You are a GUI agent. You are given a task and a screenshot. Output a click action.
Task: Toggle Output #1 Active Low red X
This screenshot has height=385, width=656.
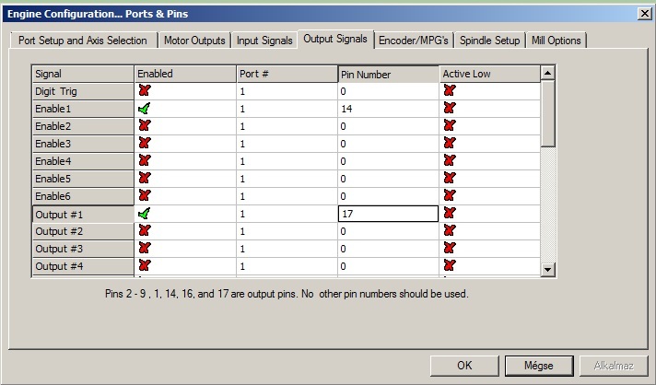click(x=450, y=214)
